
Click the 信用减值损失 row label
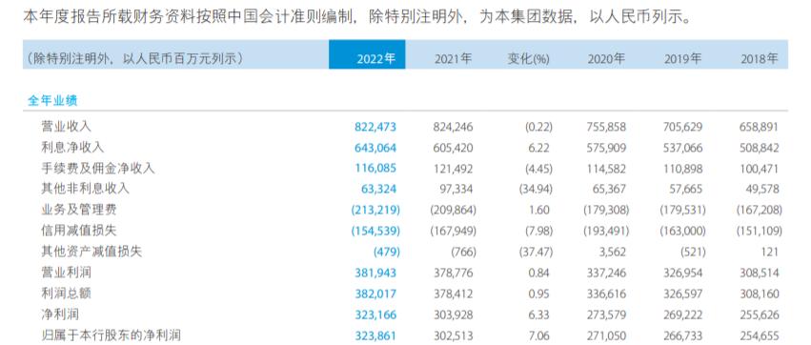78,231
